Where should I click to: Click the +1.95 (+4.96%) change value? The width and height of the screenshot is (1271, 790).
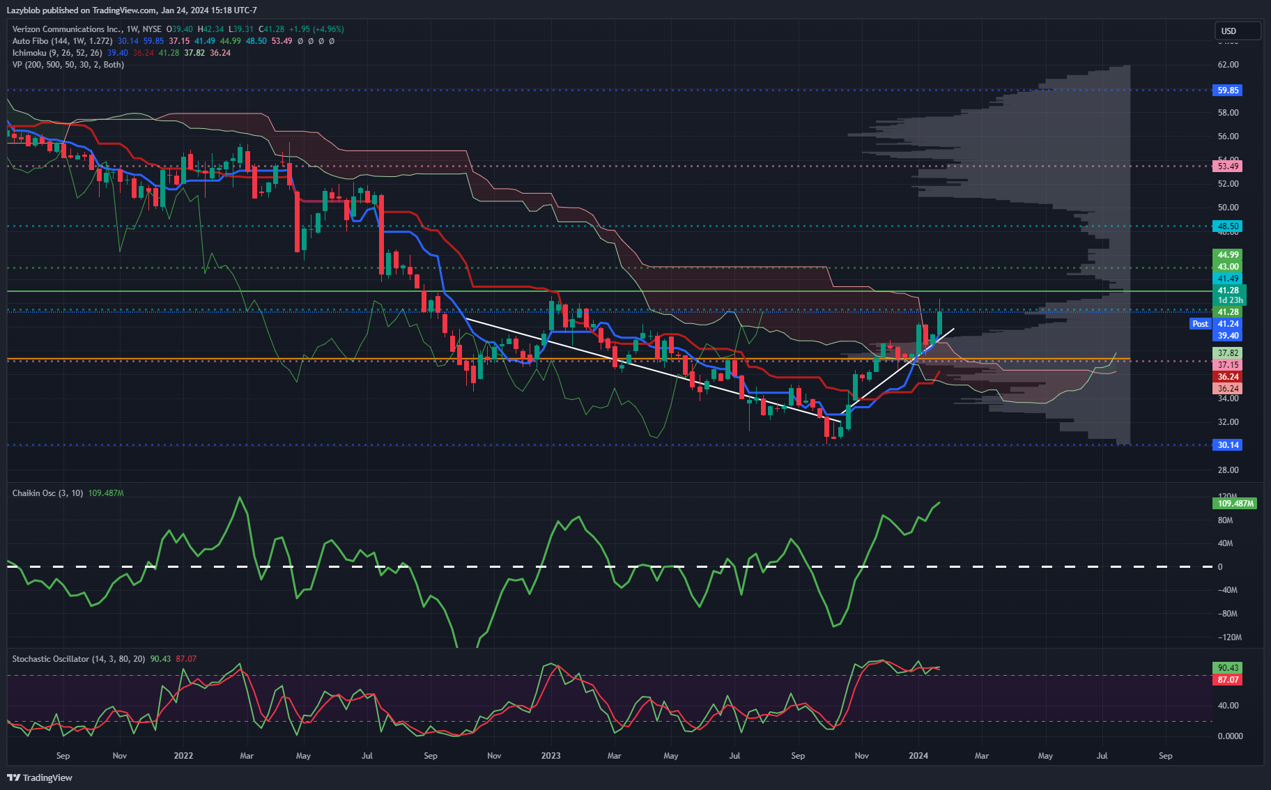[316, 29]
